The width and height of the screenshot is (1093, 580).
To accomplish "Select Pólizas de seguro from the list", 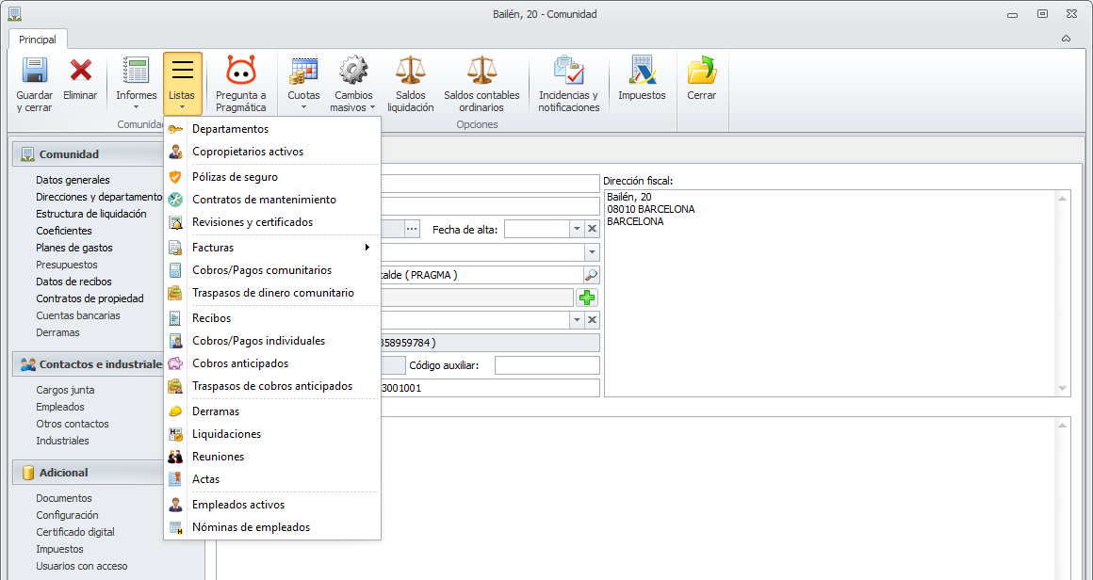I will [x=235, y=177].
